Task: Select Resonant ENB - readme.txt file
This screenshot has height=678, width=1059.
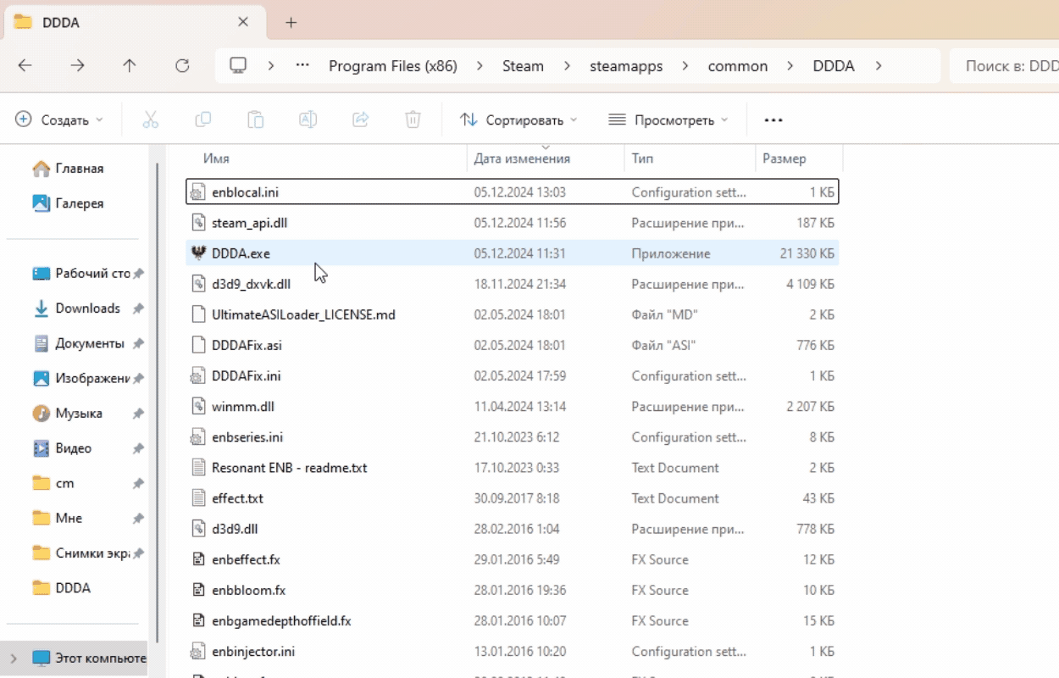Action: pos(512,468)
